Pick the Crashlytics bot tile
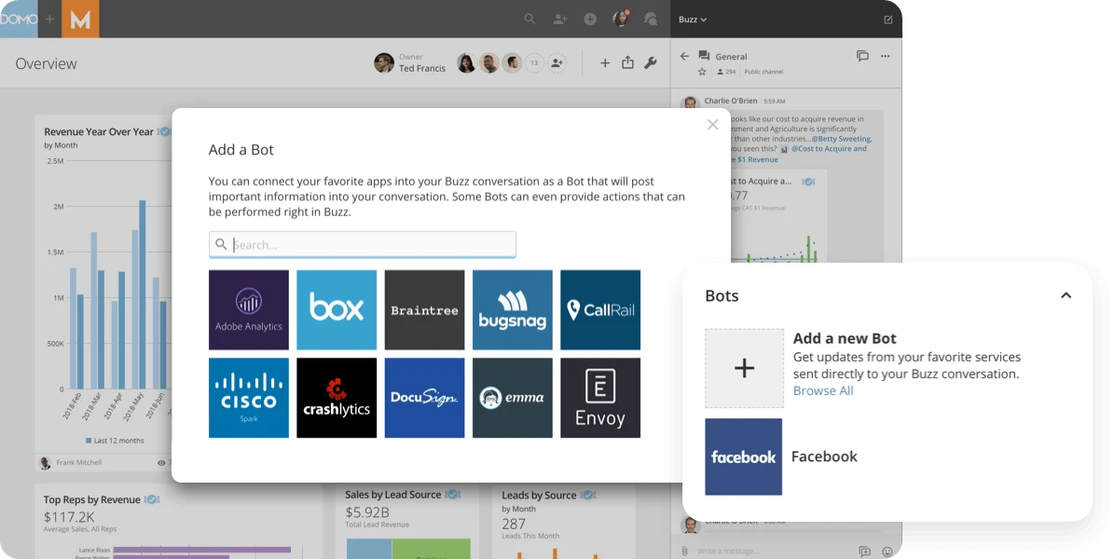 pos(337,398)
